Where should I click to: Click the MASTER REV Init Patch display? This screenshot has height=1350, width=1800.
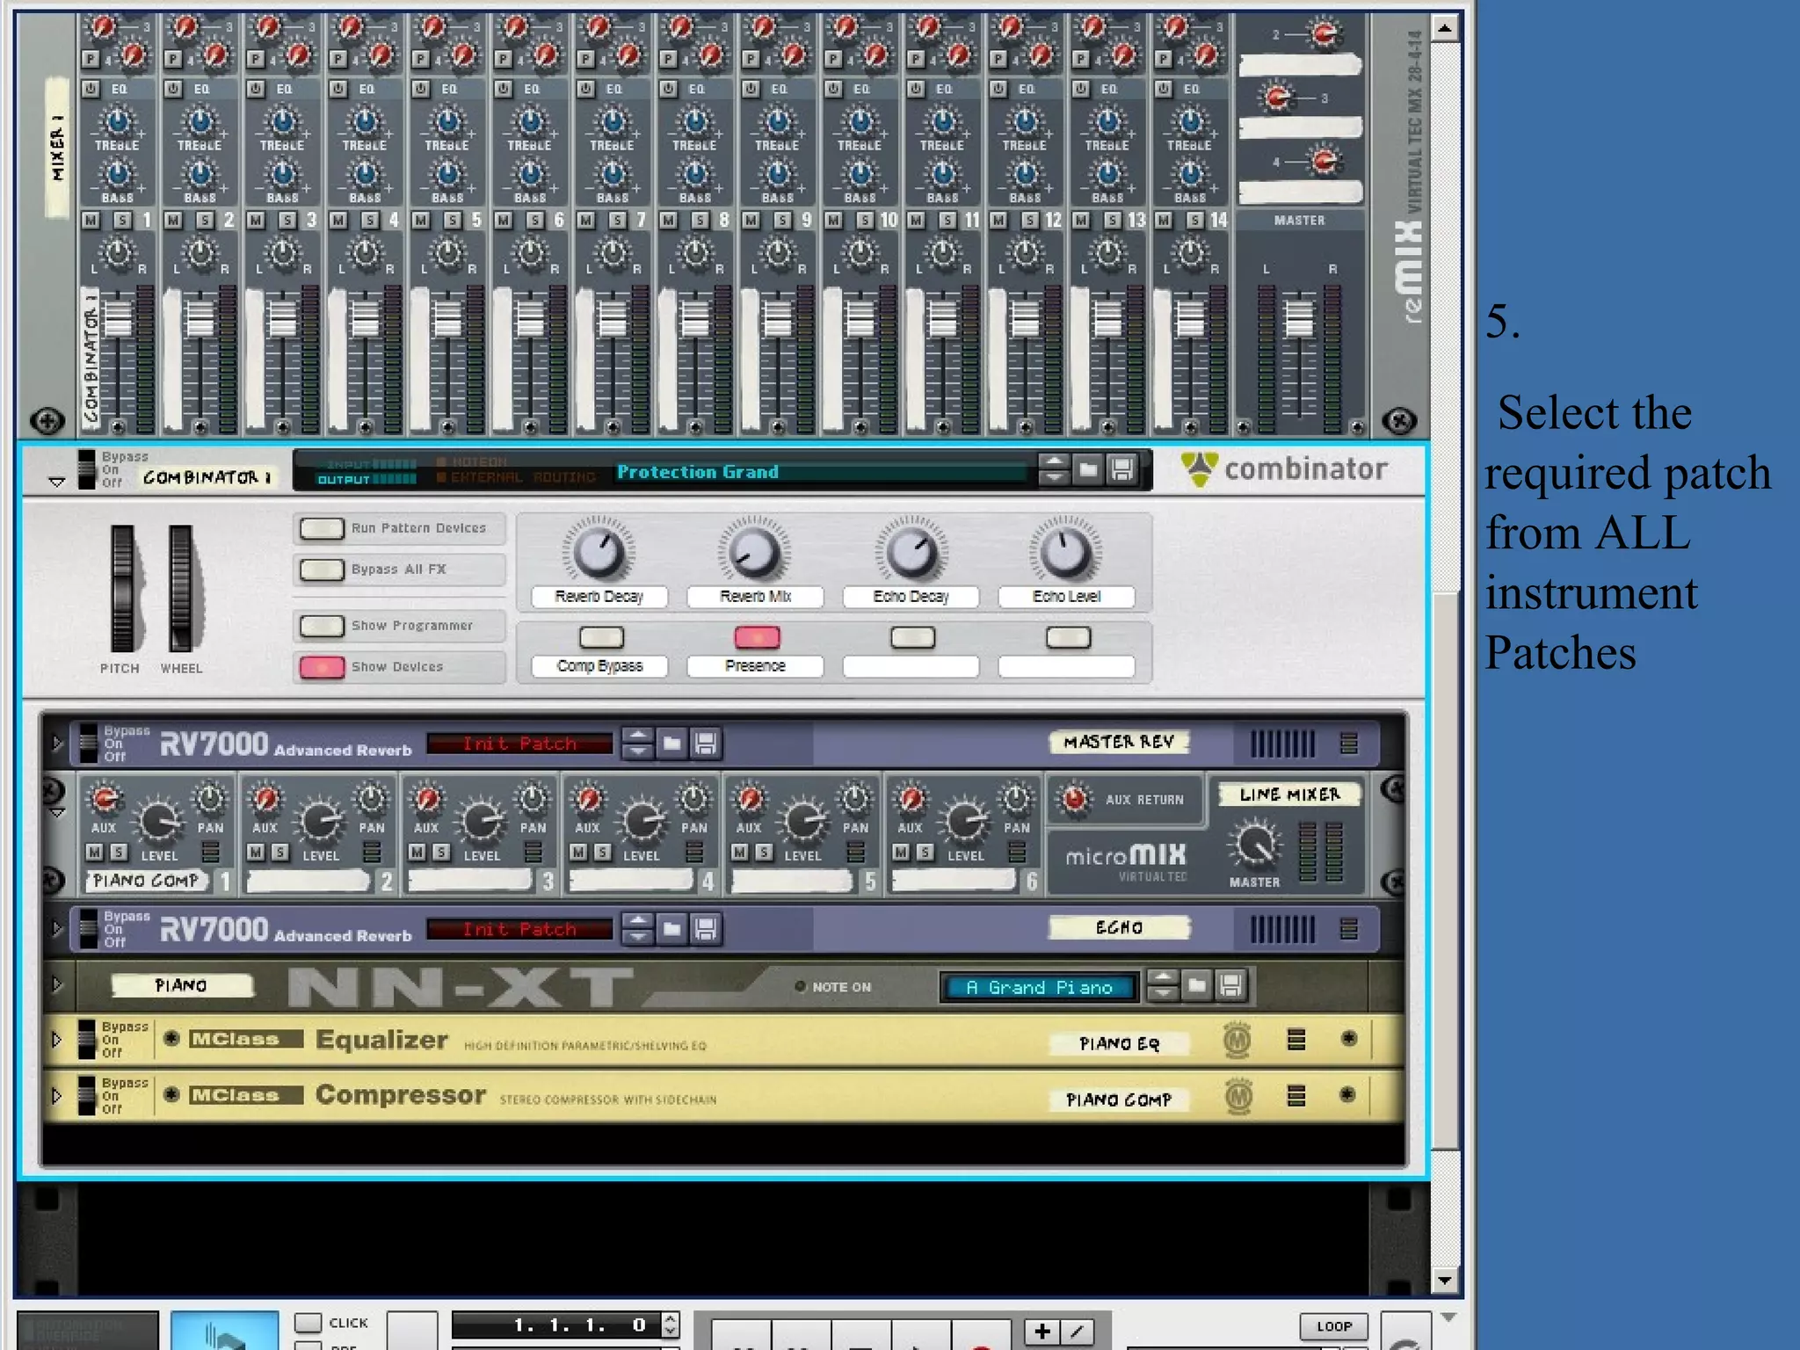coord(519,744)
